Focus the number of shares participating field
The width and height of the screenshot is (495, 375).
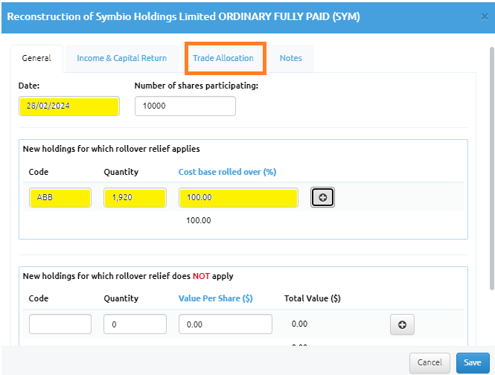185,106
